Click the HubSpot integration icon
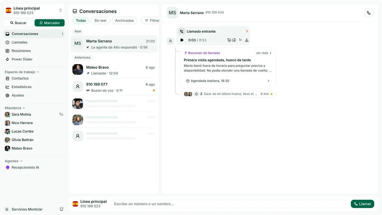This screenshot has width=382, height=215. [246, 31]
